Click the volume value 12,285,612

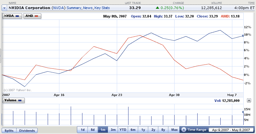[x=212, y=8]
